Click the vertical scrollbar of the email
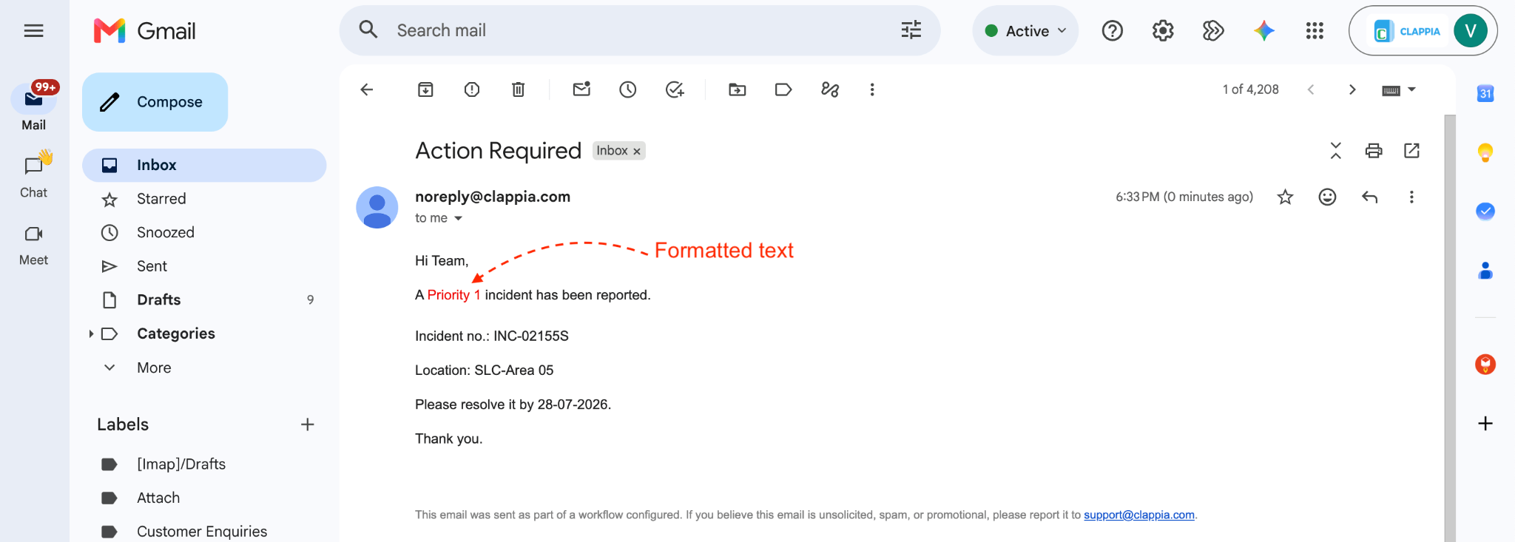Screen dimensions: 1515x542 pyautogui.click(x=1450, y=328)
